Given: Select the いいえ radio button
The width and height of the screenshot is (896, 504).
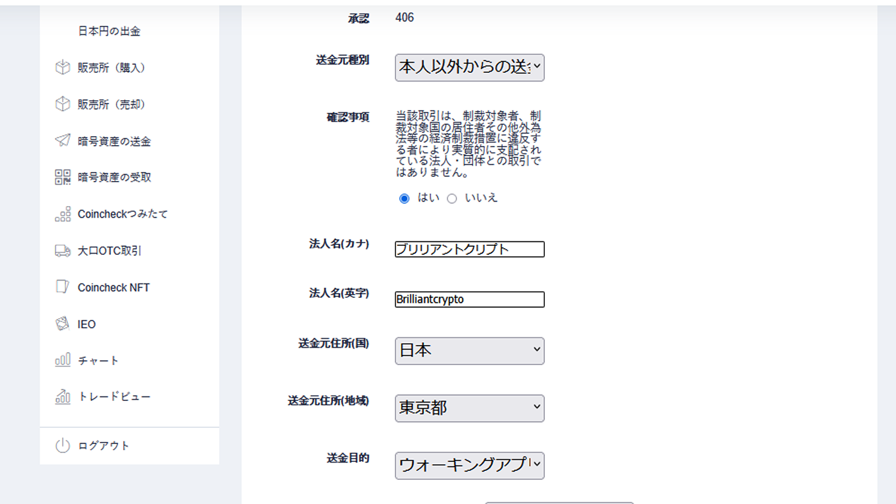Looking at the screenshot, I should 452,198.
